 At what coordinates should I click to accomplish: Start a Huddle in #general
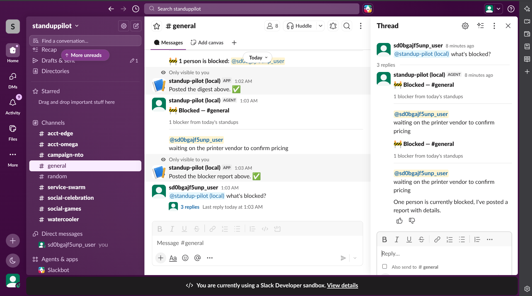click(x=300, y=26)
